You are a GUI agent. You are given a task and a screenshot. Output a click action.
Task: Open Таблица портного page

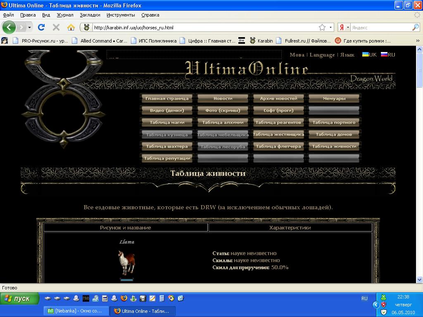click(334, 122)
